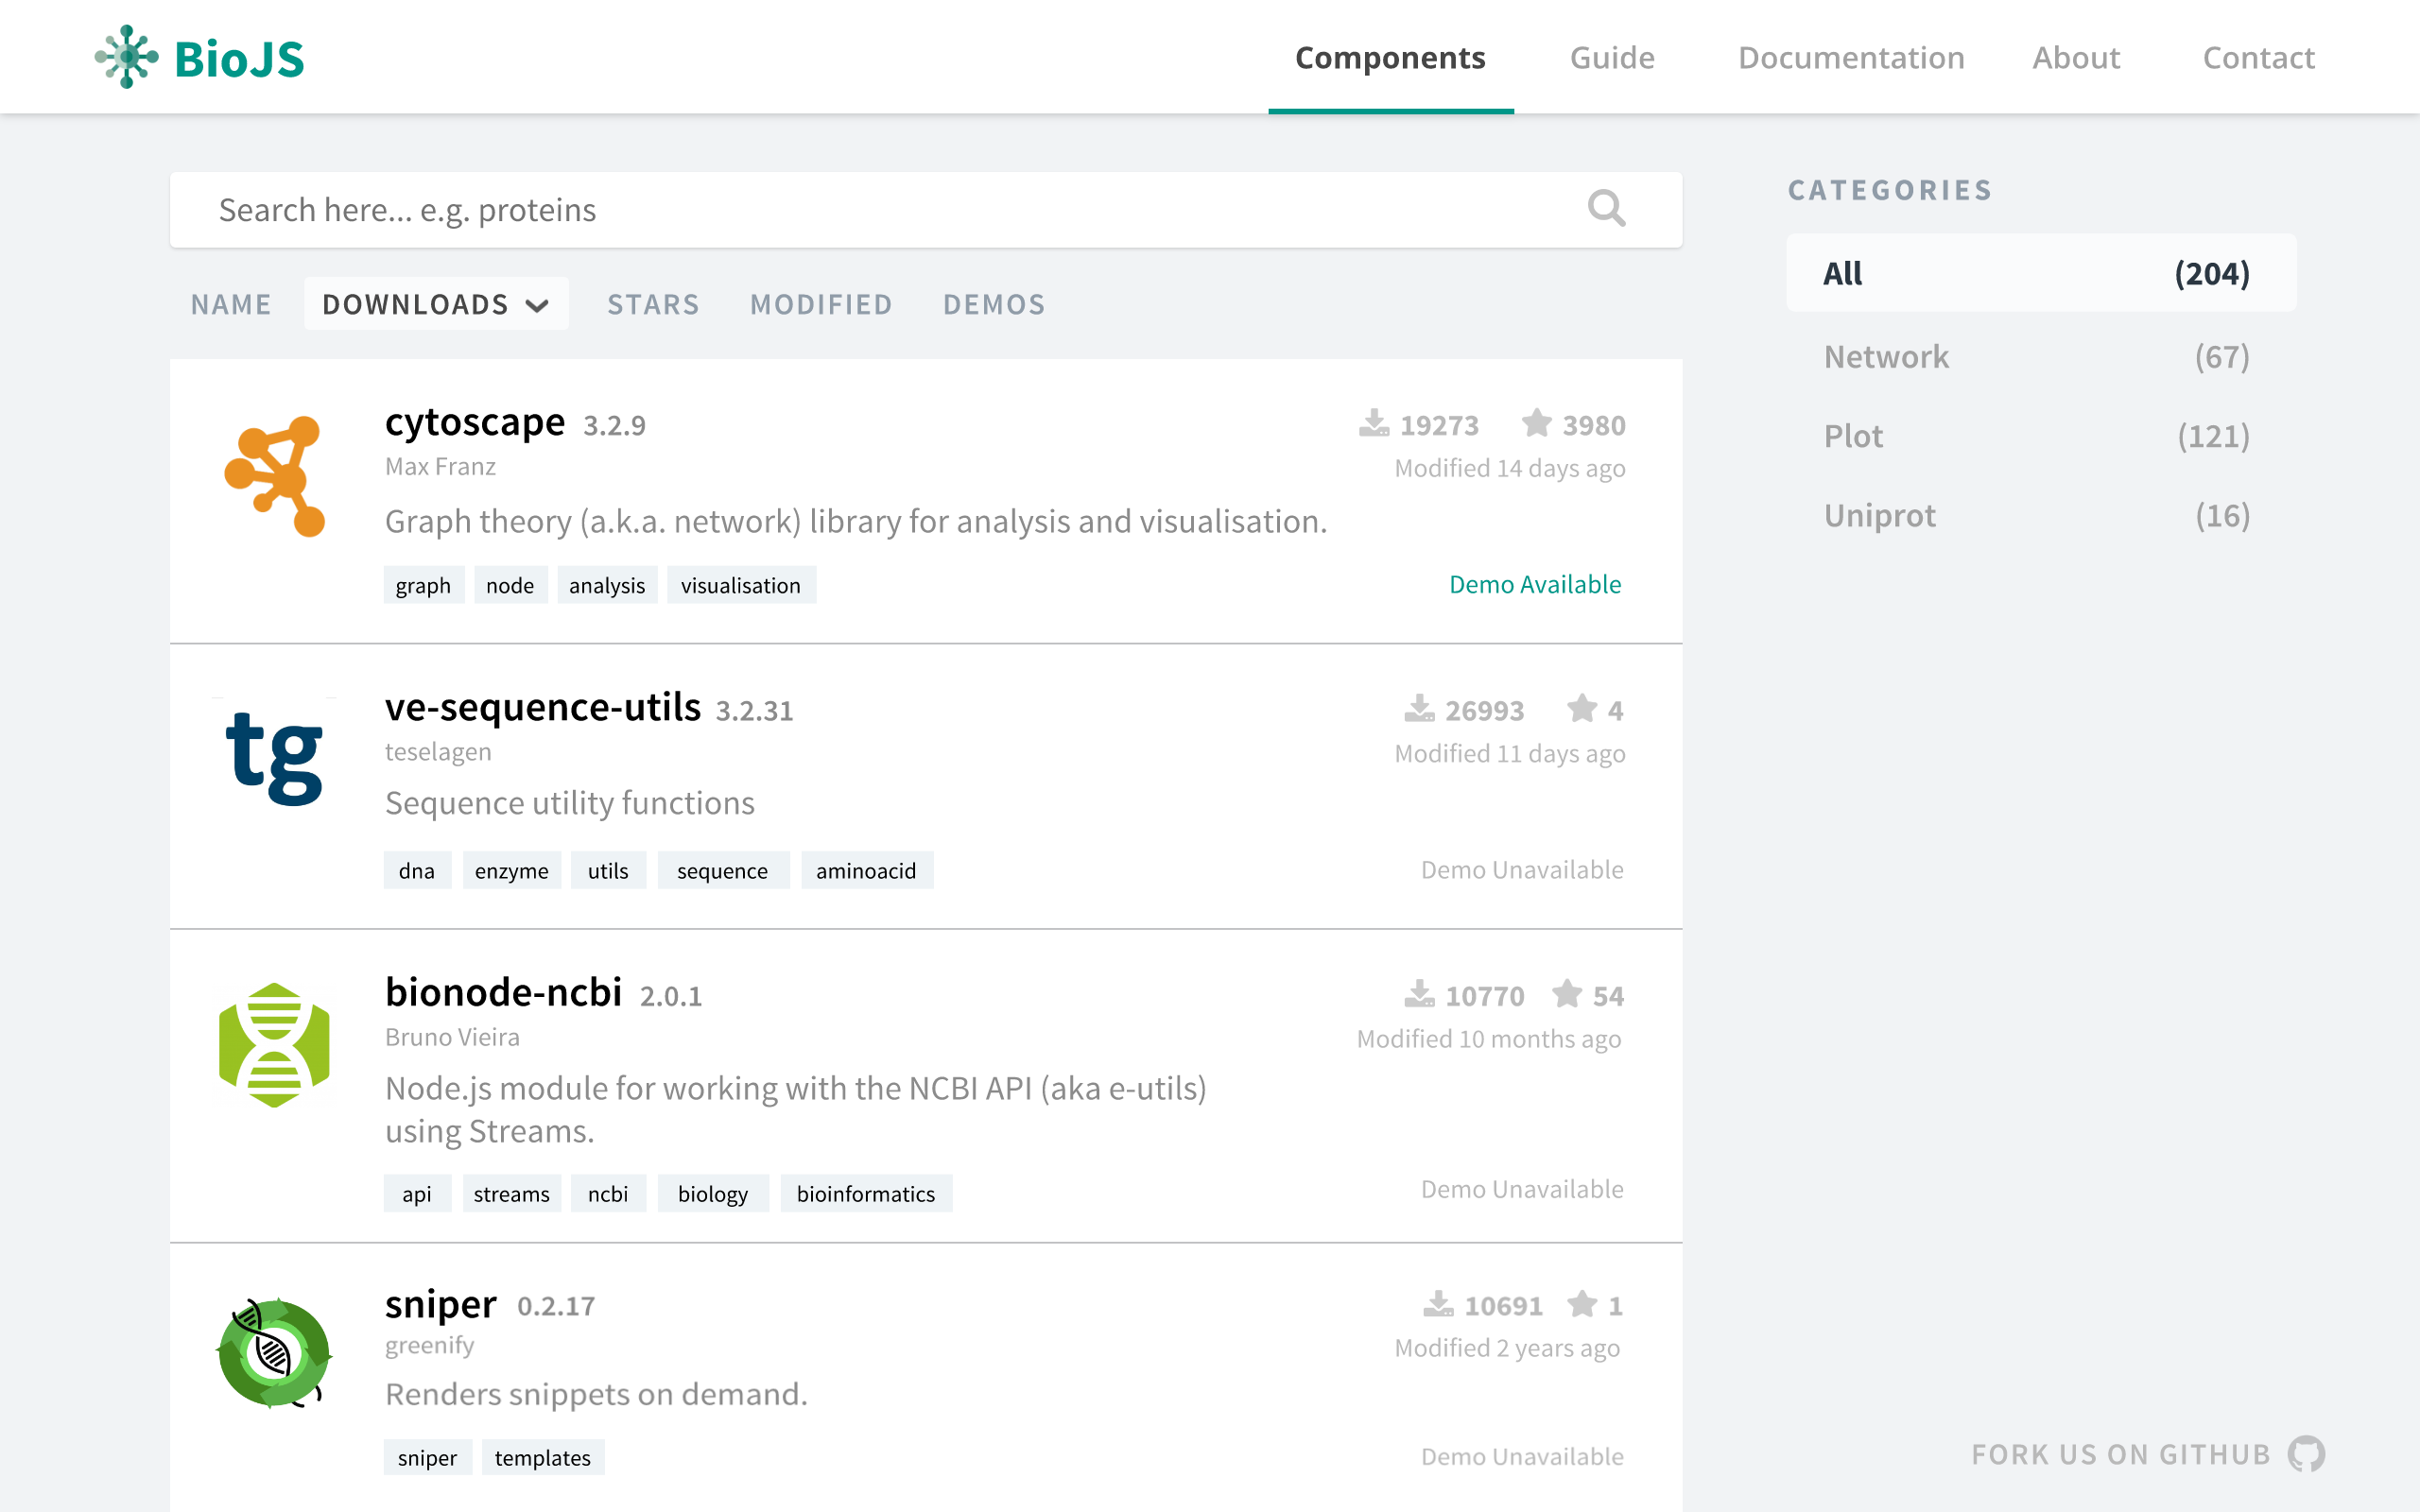The height and width of the screenshot is (1512, 2420).
Task: Select the Network category filter
Action: pos(1886,356)
